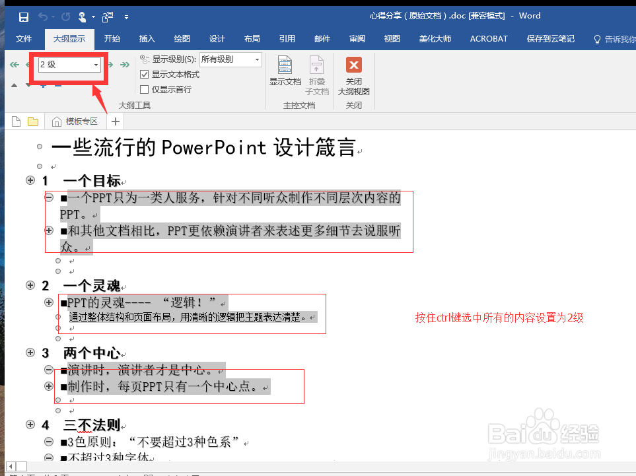Click the circle bullet beside the title

tap(40, 147)
